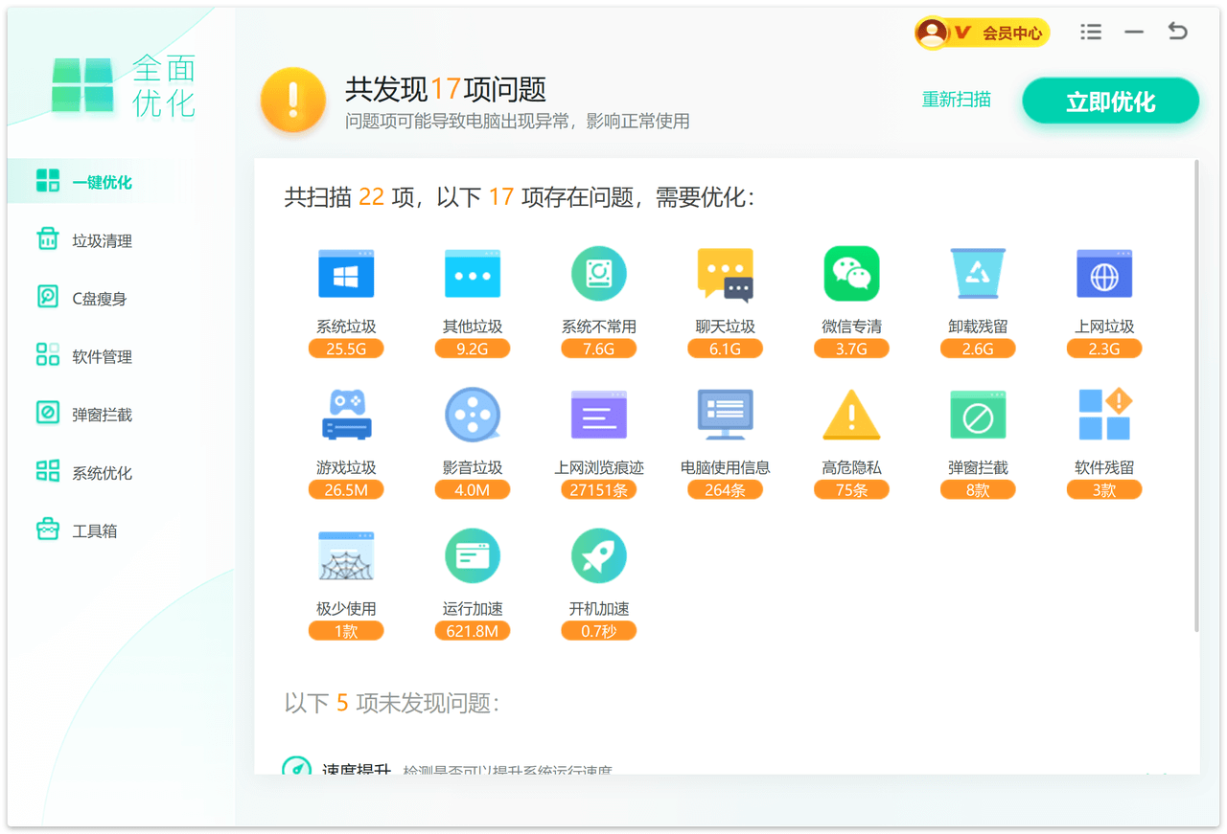This screenshot has height=834, width=1227.
Task: Click the 27151条 count badge
Action: (x=599, y=489)
